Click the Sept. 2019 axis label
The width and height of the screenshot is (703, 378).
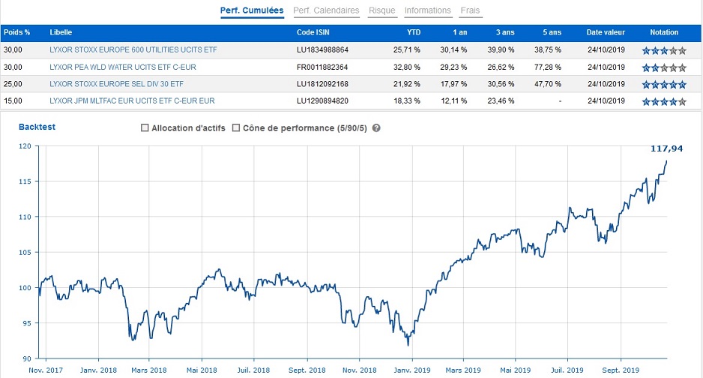pos(621,370)
